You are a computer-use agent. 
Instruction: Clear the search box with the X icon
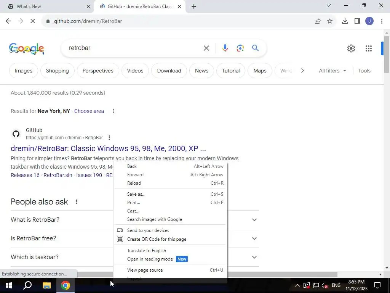point(206,48)
